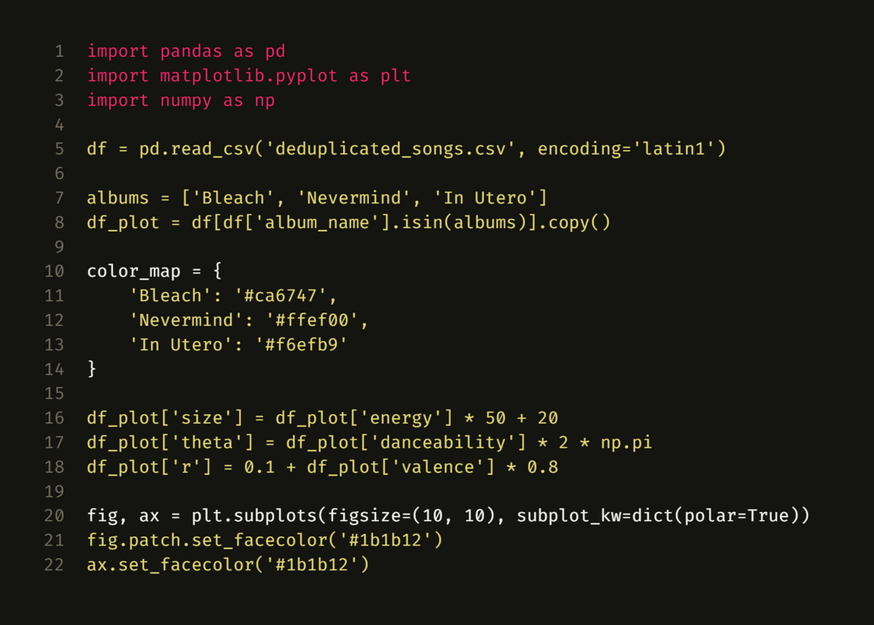
Task: Click line number 22 in the gutter
Action: click(x=54, y=565)
